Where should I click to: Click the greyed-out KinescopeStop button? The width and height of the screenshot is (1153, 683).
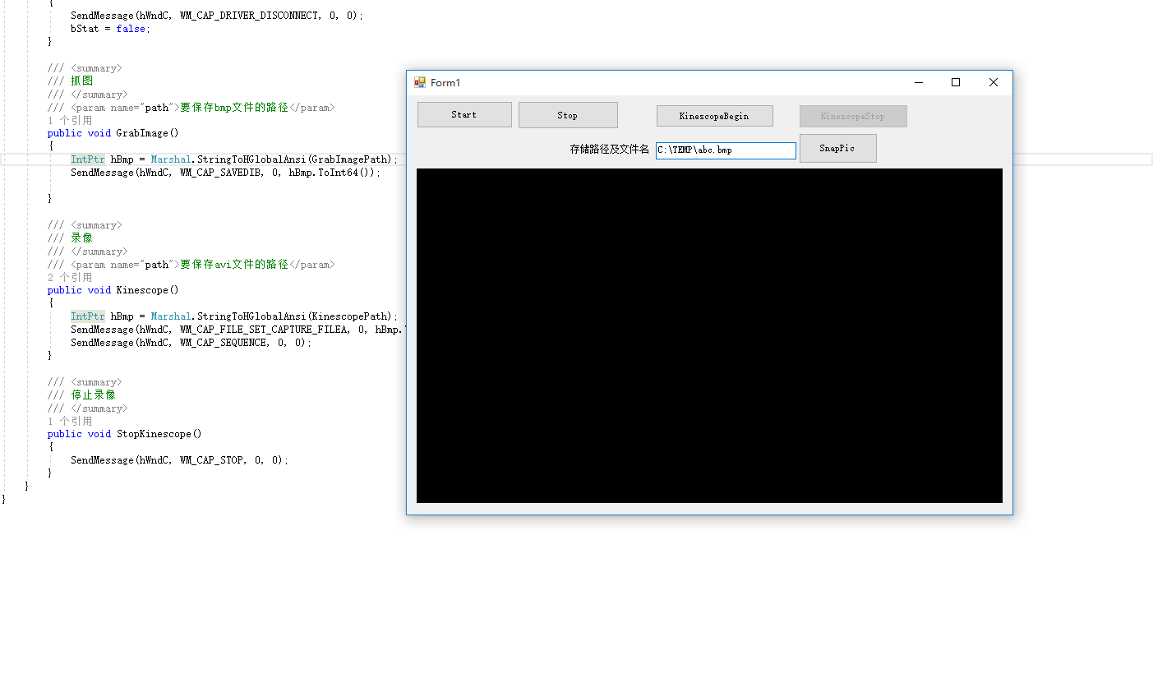pyautogui.click(x=853, y=116)
